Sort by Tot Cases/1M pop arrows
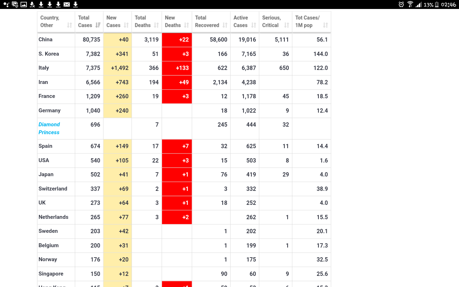459x287 pixels. [x=325, y=25]
